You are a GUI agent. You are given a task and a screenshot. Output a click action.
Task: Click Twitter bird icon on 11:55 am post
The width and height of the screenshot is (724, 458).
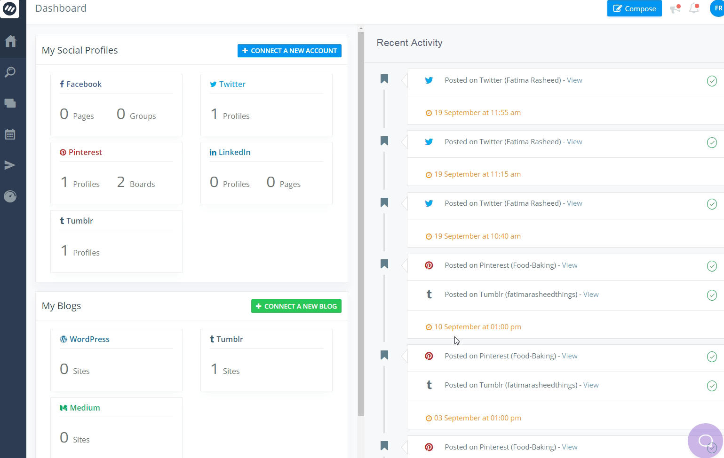(429, 80)
